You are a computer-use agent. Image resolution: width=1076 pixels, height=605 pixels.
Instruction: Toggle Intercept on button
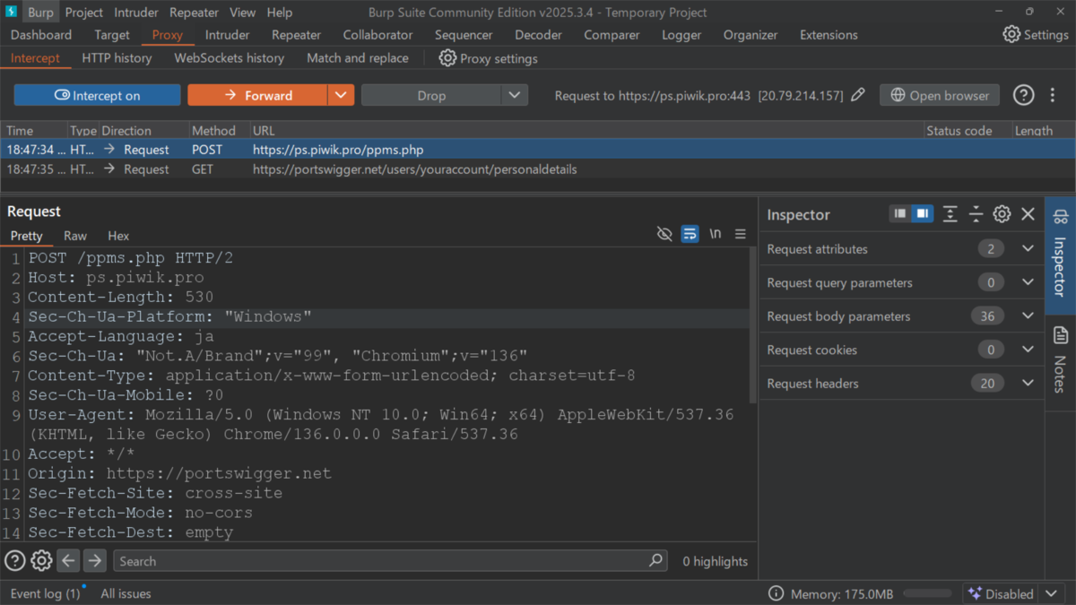[x=97, y=95]
